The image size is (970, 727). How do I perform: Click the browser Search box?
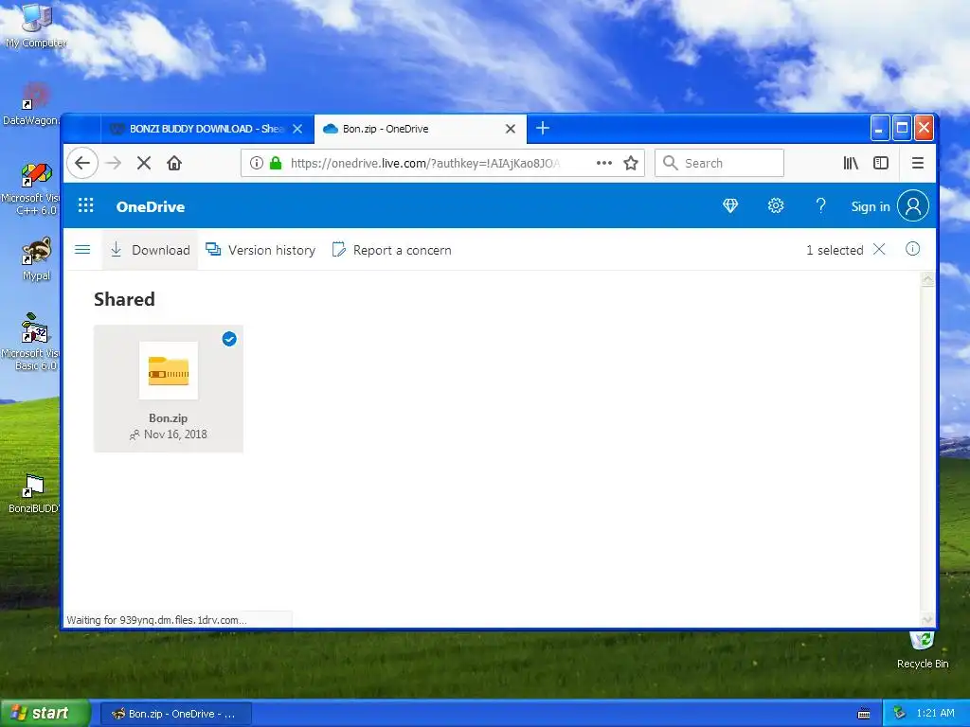coord(720,163)
